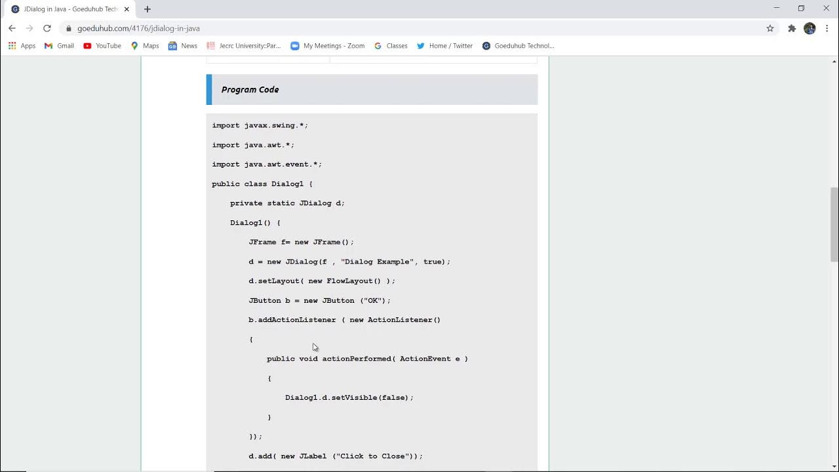The image size is (839, 472).
Task: Click the padlock site info icon
Action: [x=69, y=28]
